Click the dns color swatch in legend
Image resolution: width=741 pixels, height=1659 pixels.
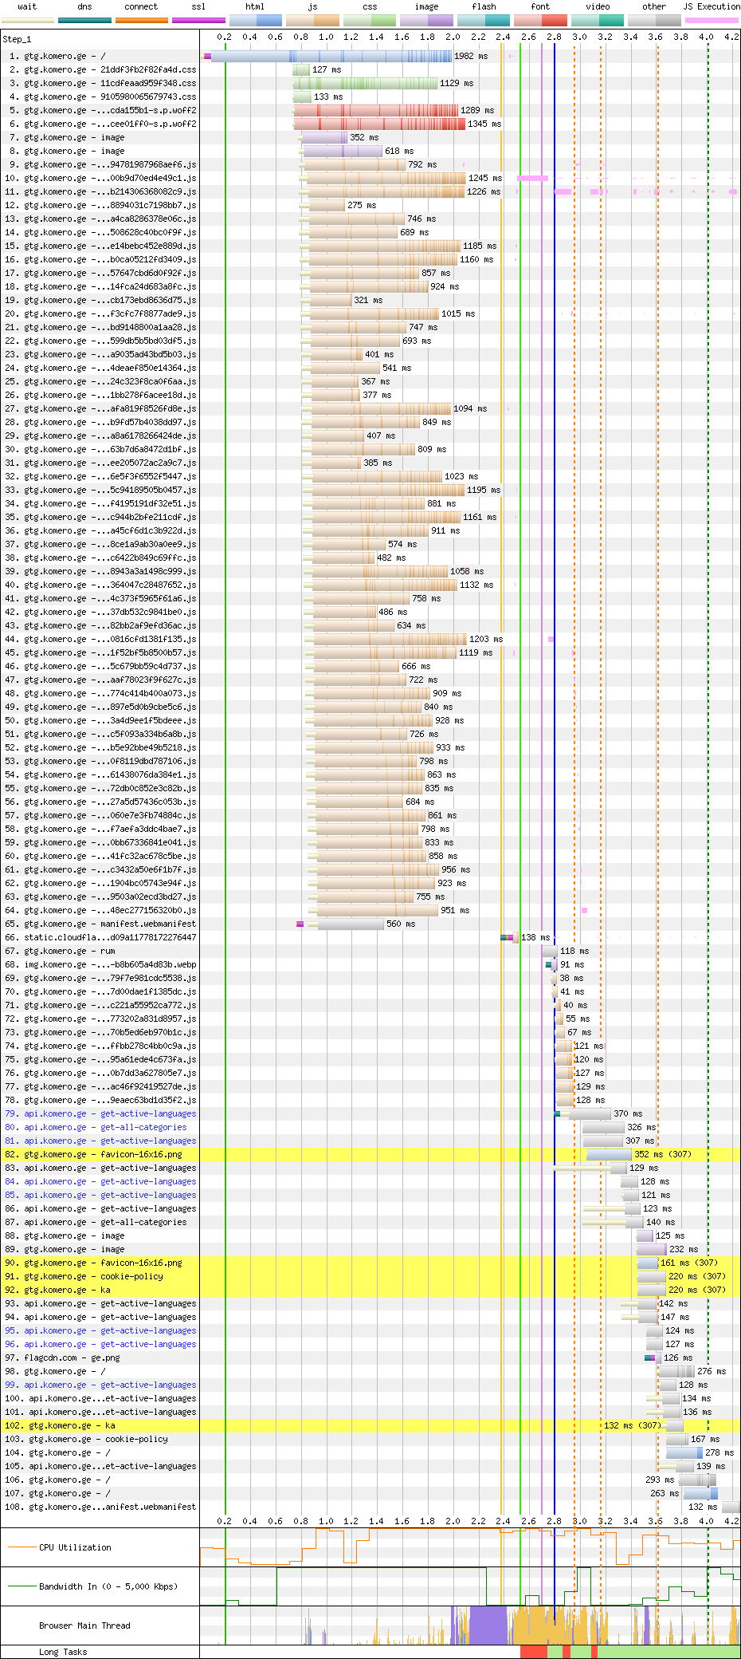tap(84, 21)
